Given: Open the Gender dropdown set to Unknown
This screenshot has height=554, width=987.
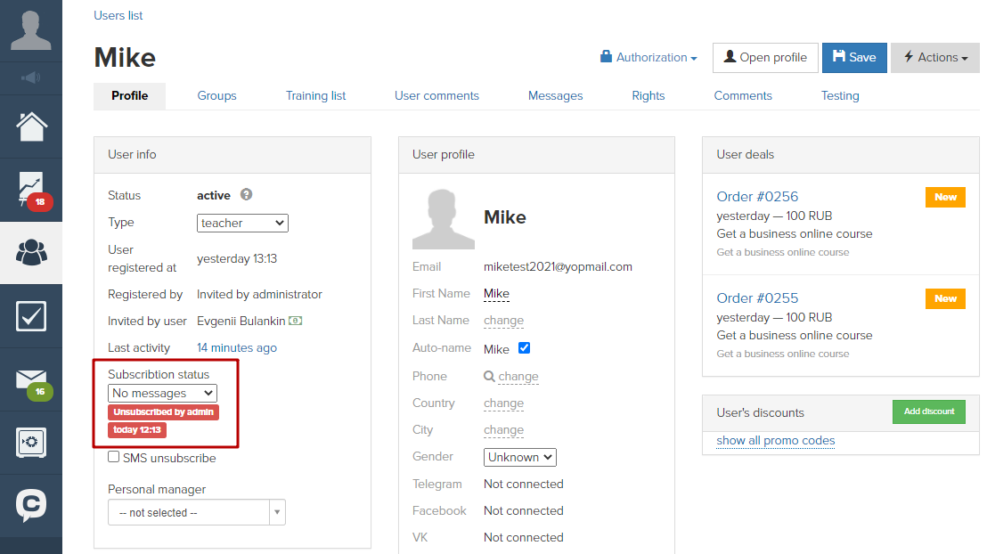Looking at the screenshot, I should (x=520, y=457).
